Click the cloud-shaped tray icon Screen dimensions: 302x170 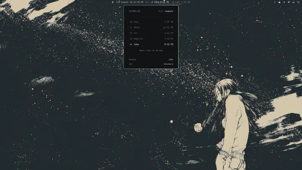click(x=279, y=2)
